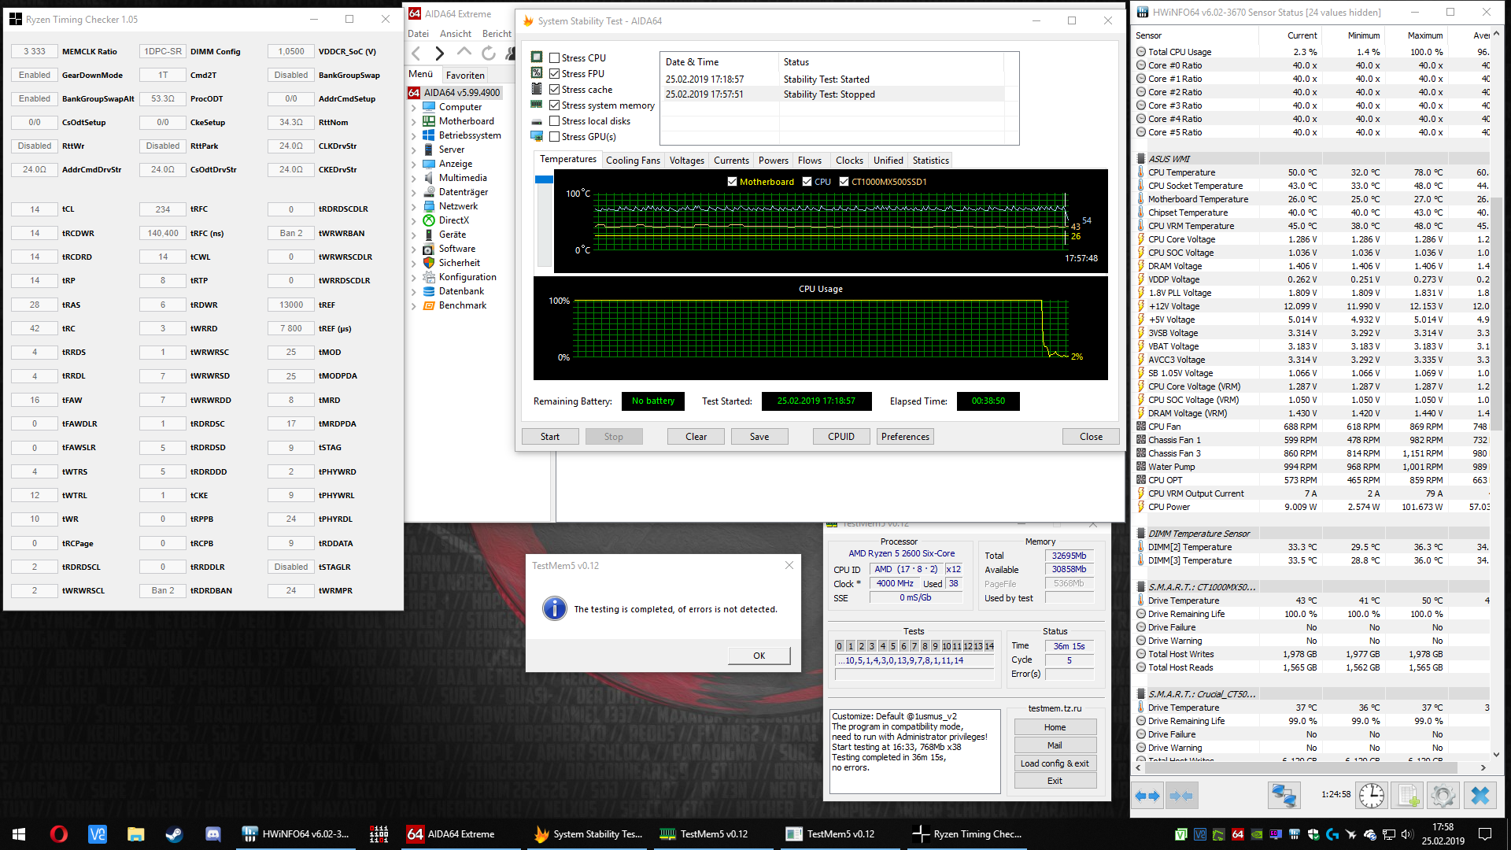This screenshot has height=850, width=1511.
Task: Click HWiNFO network remote monitoring icon
Action: pos(1284,796)
